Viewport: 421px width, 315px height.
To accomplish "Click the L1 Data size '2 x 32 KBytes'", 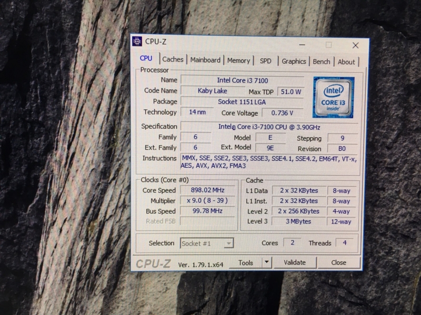I will click(299, 190).
